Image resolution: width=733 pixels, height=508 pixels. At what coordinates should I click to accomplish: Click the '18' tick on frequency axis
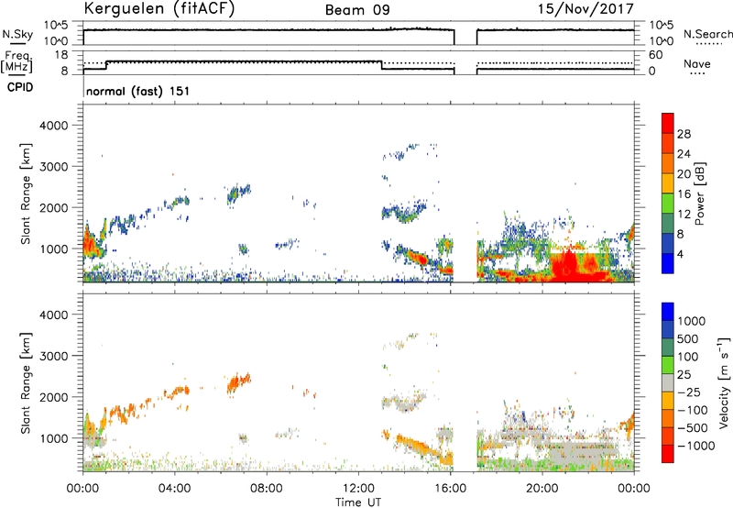click(x=60, y=55)
